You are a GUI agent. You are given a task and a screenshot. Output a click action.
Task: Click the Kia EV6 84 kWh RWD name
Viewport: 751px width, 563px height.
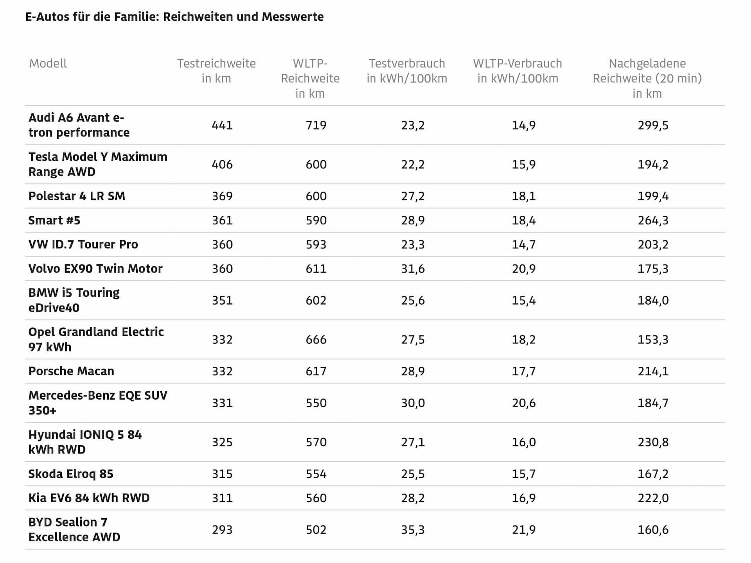(x=89, y=498)
